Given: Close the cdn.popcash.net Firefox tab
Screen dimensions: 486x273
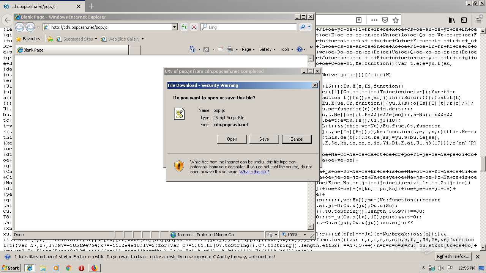Looking at the screenshot, I should point(79,6).
